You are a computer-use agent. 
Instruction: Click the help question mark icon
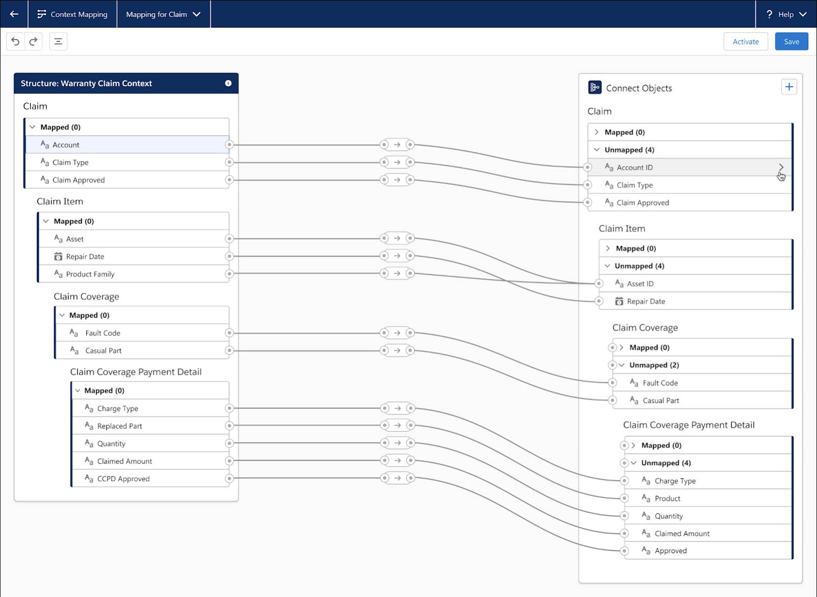(769, 14)
